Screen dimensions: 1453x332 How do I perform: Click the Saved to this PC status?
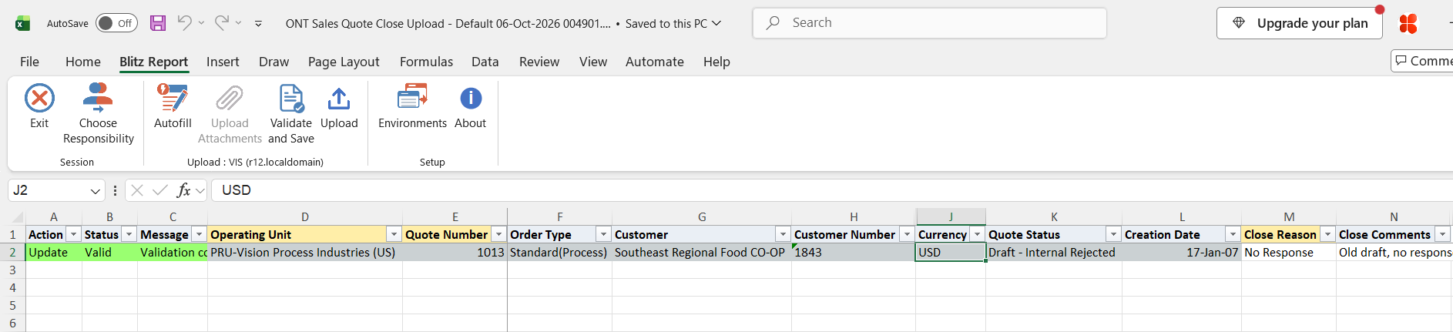[x=673, y=24]
